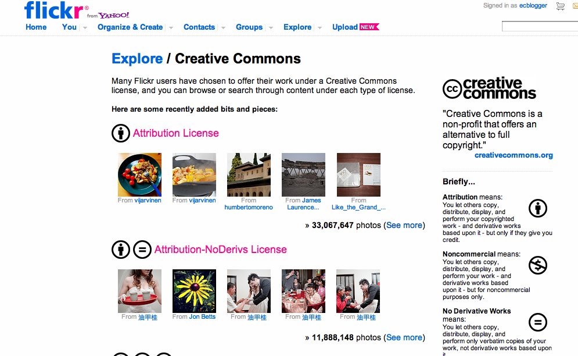578x356 pixels.
Task: Click the NoDerivs equals-sign icon beside Attribution-NoDerivs
Action: coord(142,250)
